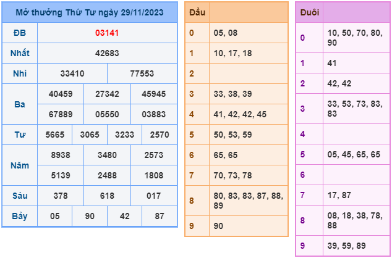Select Đầu row 0 values "05, 08"

pos(226,33)
